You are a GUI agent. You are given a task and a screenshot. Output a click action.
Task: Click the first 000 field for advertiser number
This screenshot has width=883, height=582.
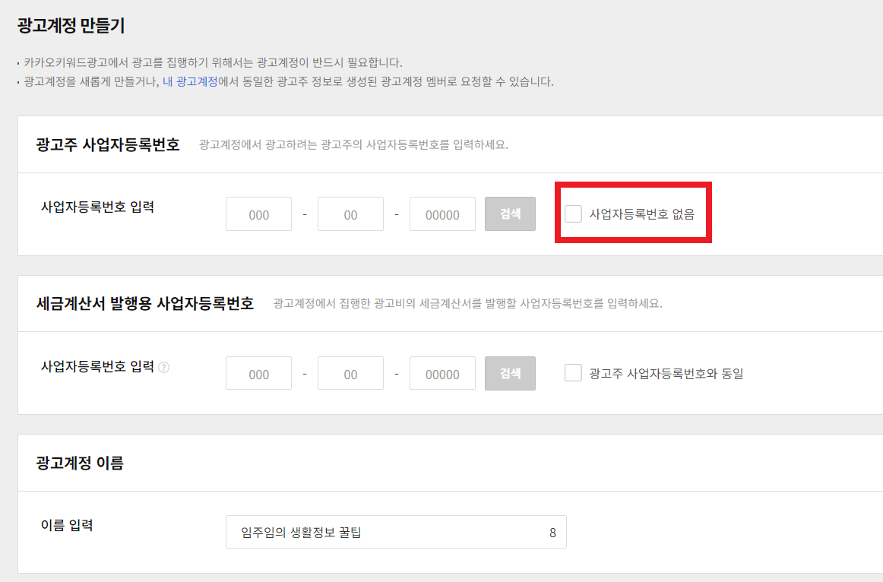[258, 214]
